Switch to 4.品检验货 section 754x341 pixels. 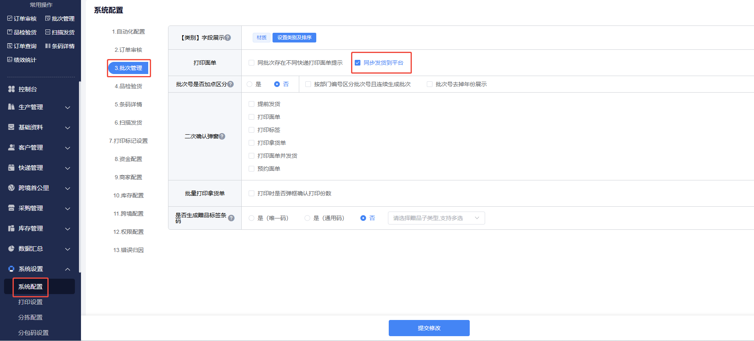pyautogui.click(x=128, y=86)
